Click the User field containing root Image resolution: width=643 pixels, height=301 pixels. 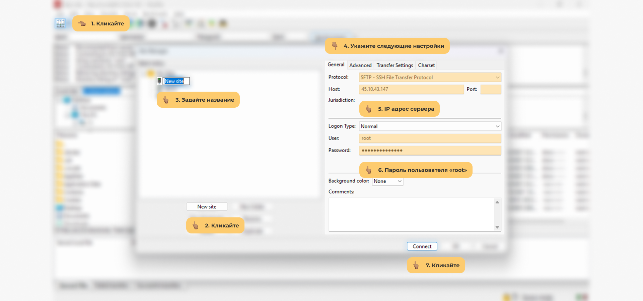430,138
